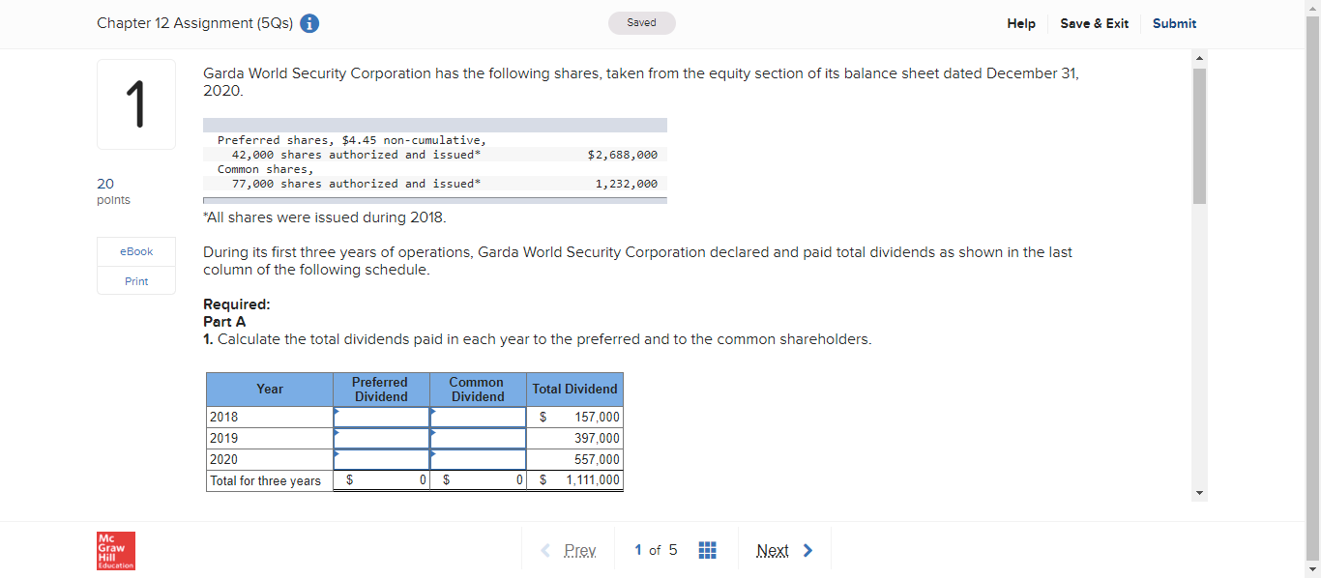The height and width of the screenshot is (579, 1321).
Task: Click the 2019 year row label
Action: tap(270, 439)
